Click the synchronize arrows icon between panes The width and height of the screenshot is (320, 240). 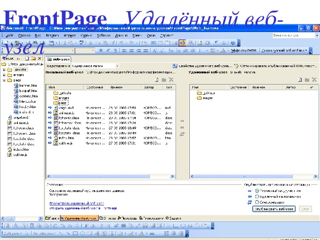pyautogui.click(x=182, y=134)
